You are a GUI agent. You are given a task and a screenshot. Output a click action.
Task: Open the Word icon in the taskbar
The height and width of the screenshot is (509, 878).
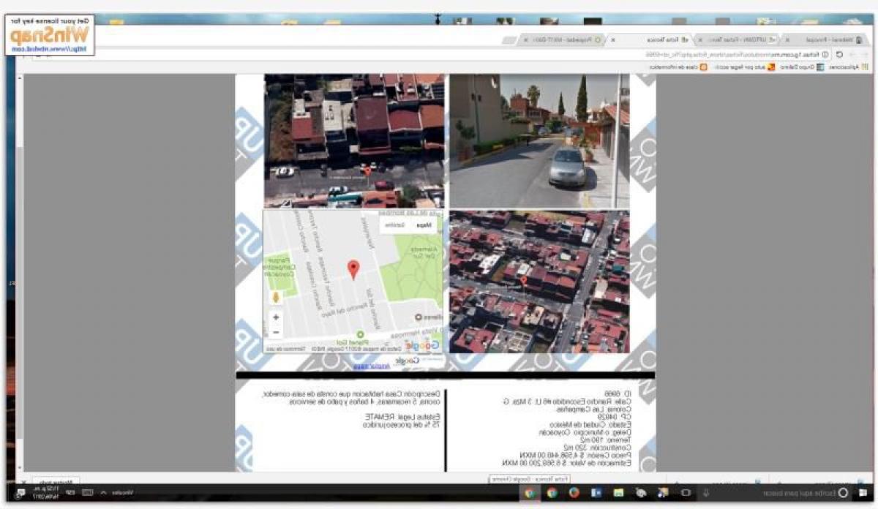coord(596,493)
